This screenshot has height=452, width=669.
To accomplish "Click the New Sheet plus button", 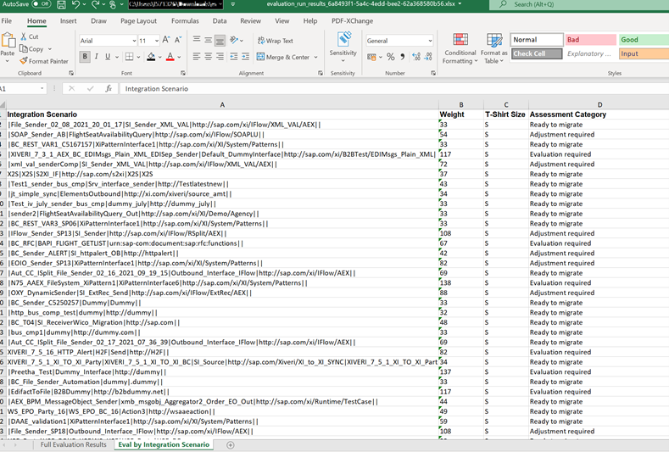I will pos(231,445).
